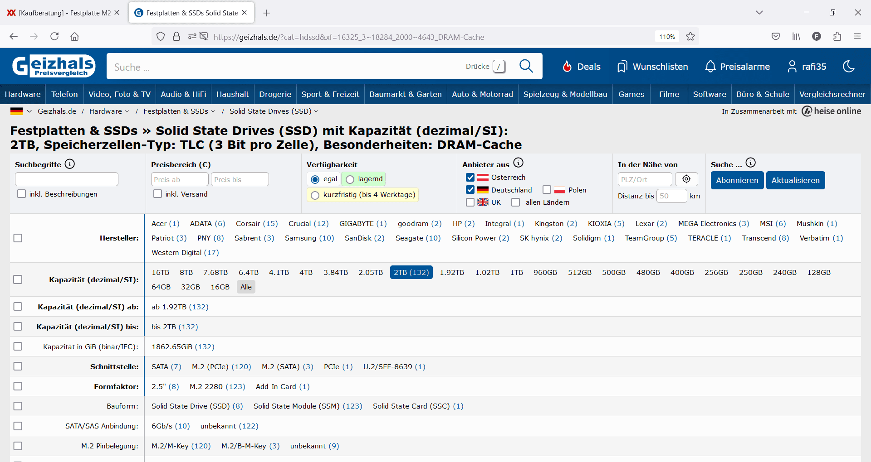Image resolution: width=871 pixels, height=462 pixels.
Task: Open the Audio & HiFi category
Action: coord(183,94)
